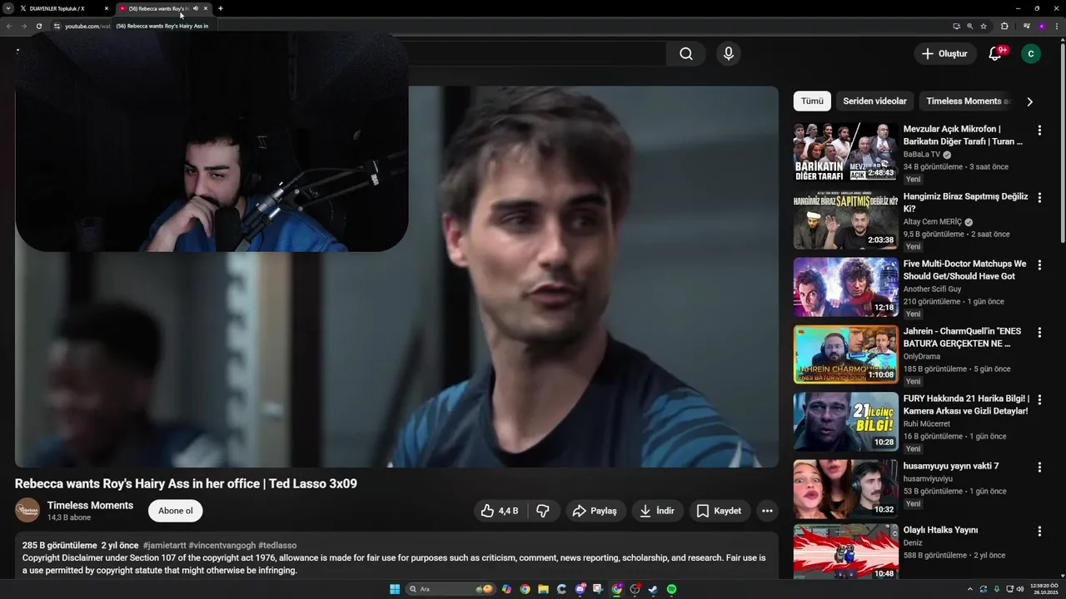Like the video with 4,4 B likes
The width and height of the screenshot is (1066, 599).
pos(500,511)
